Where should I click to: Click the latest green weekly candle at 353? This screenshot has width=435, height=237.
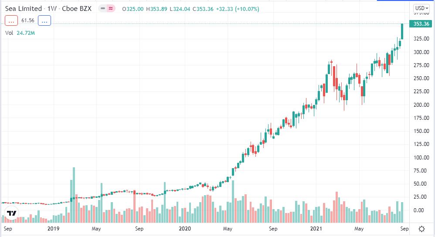click(x=402, y=31)
